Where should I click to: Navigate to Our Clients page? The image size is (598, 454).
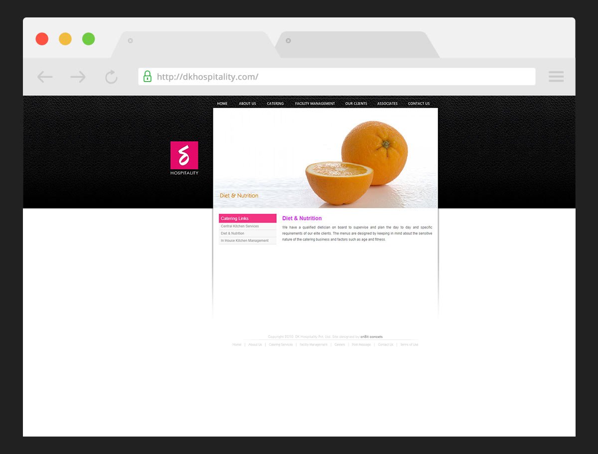coord(356,104)
